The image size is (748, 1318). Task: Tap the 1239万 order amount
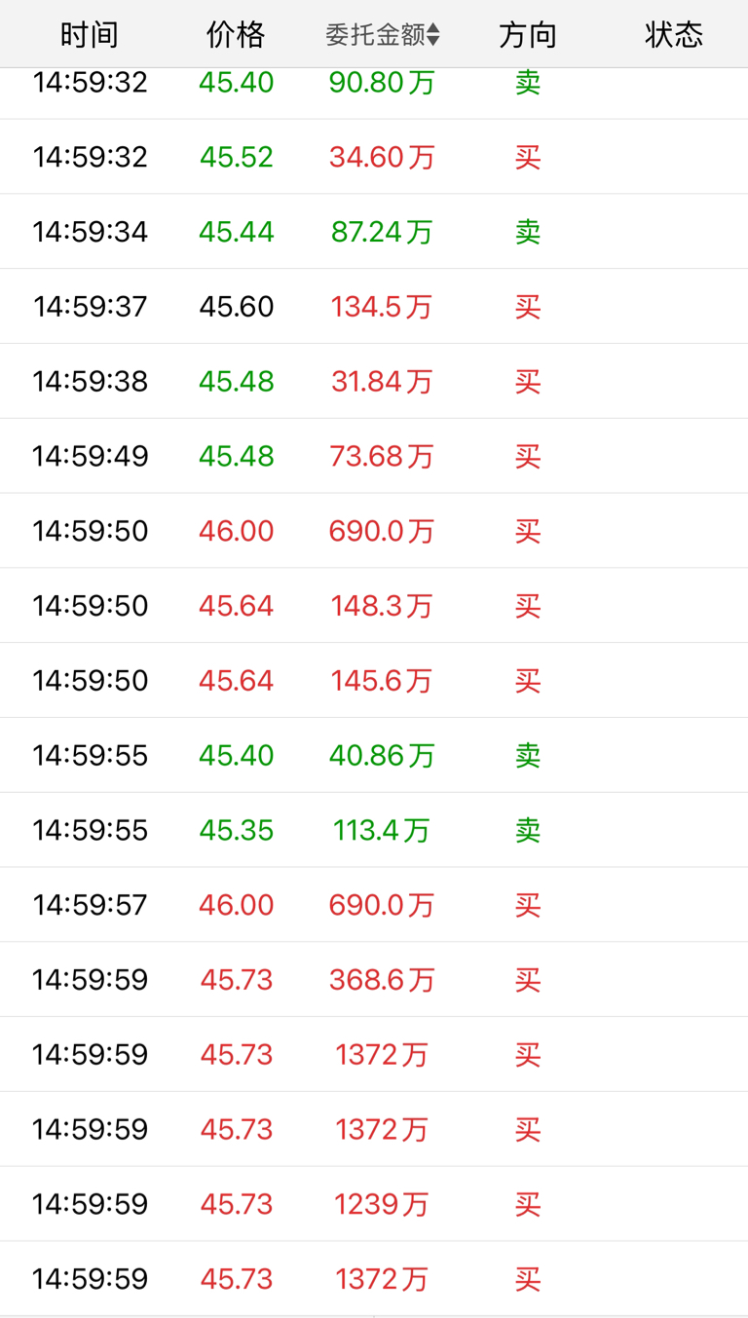(x=381, y=1205)
